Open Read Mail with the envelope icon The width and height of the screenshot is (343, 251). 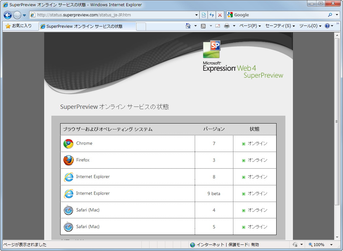217,25
